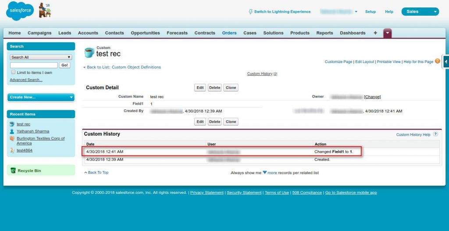The height and width of the screenshot is (231, 449).
Task: Click the Back To Top caret arrow
Action: pyautogui.click(x=86, y=172)
